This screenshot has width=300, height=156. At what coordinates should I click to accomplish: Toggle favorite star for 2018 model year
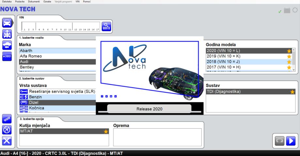pyautogui.click(x=289, y=62)
